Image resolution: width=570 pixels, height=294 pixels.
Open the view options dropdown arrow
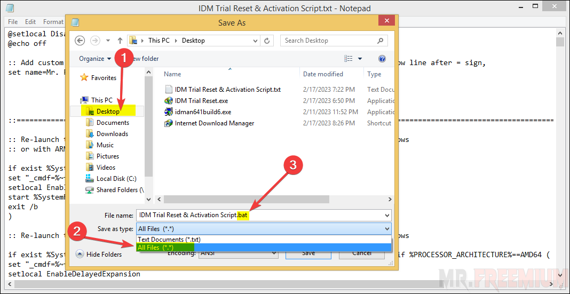coord(360,59)
